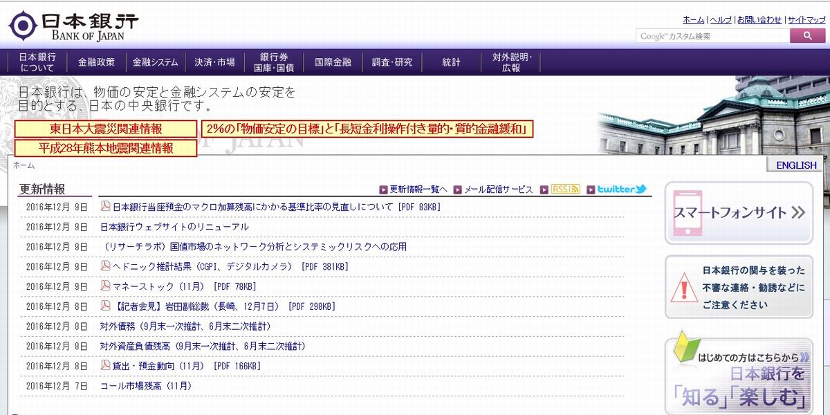Click PDF icon beside 貸出・預金動向
The image size is (830, 415).
(106, 365)
